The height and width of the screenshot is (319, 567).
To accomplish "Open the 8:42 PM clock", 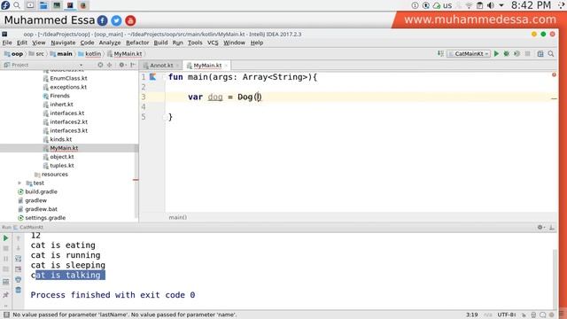I will [x=531, y=5].
